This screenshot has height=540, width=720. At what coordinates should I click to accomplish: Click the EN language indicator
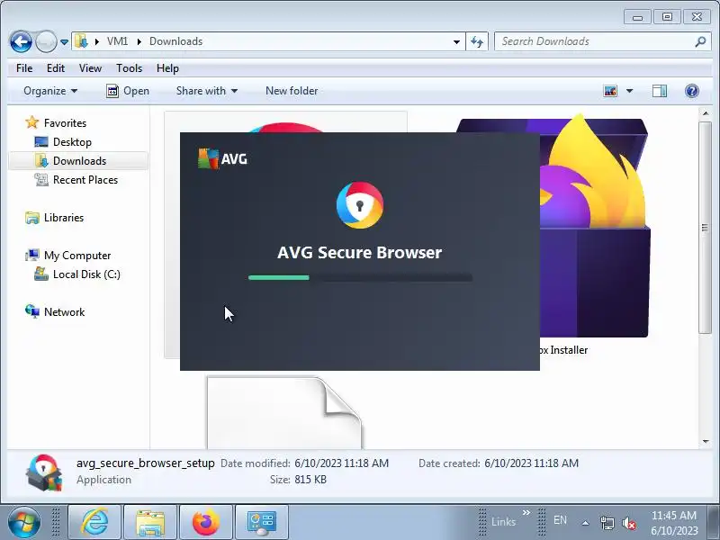coord(560,520)
